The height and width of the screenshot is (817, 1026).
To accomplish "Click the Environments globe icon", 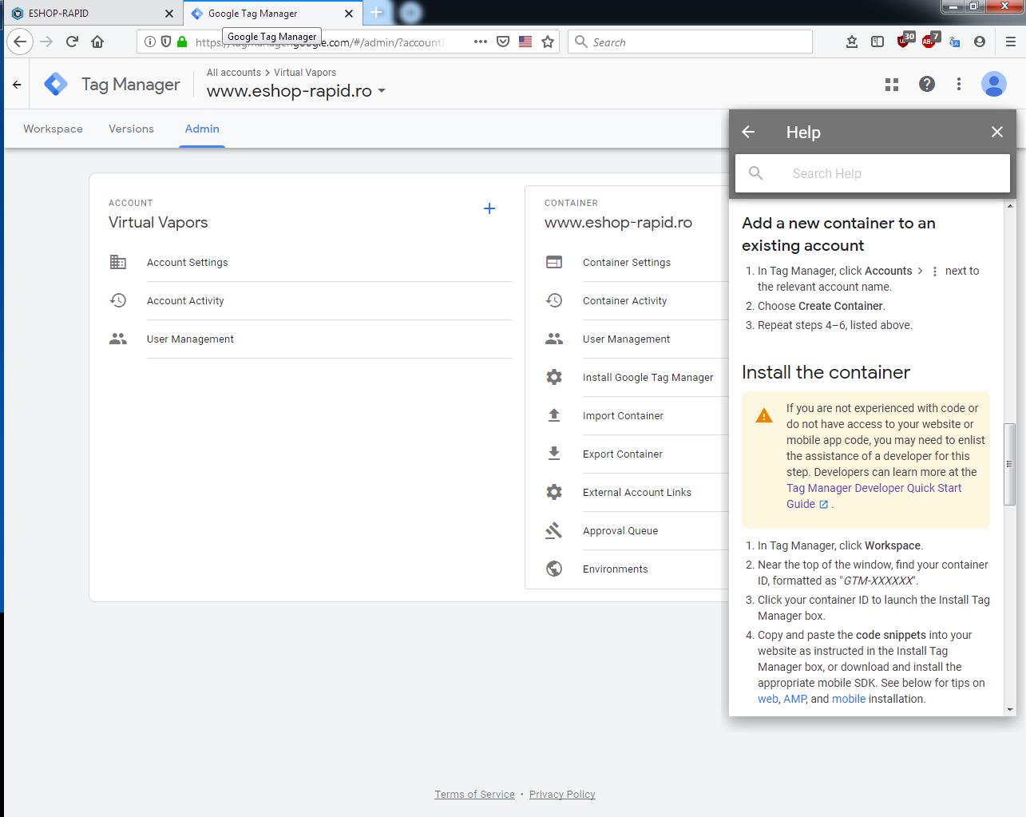I will point(554,569).
